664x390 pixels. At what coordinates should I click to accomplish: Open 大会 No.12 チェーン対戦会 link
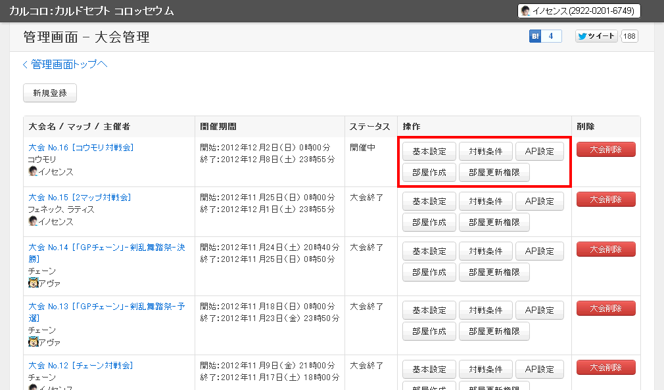80,365
